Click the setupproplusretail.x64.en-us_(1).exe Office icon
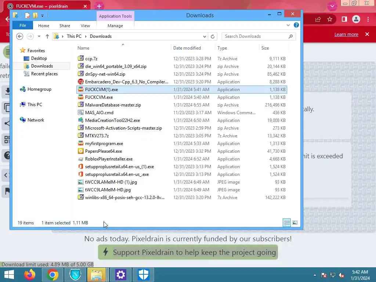The image size is (376, 282). click(x=81, y=166)
